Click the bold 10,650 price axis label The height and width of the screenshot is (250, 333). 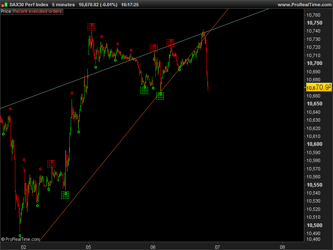point(314,104)
